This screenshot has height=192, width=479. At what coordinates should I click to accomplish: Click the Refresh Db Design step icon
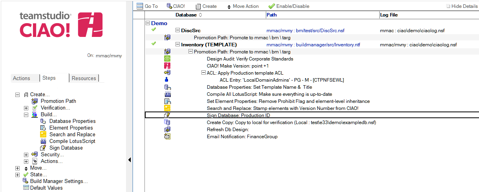click(167, 130)
